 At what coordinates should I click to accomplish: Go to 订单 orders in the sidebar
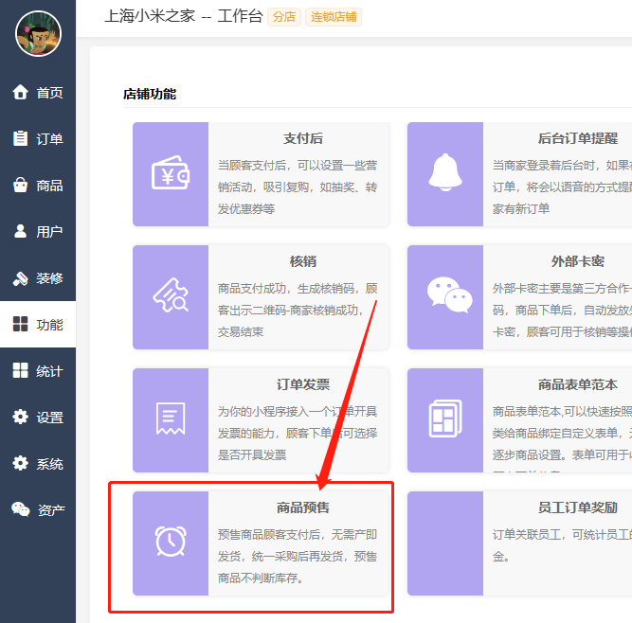point(38,139)
